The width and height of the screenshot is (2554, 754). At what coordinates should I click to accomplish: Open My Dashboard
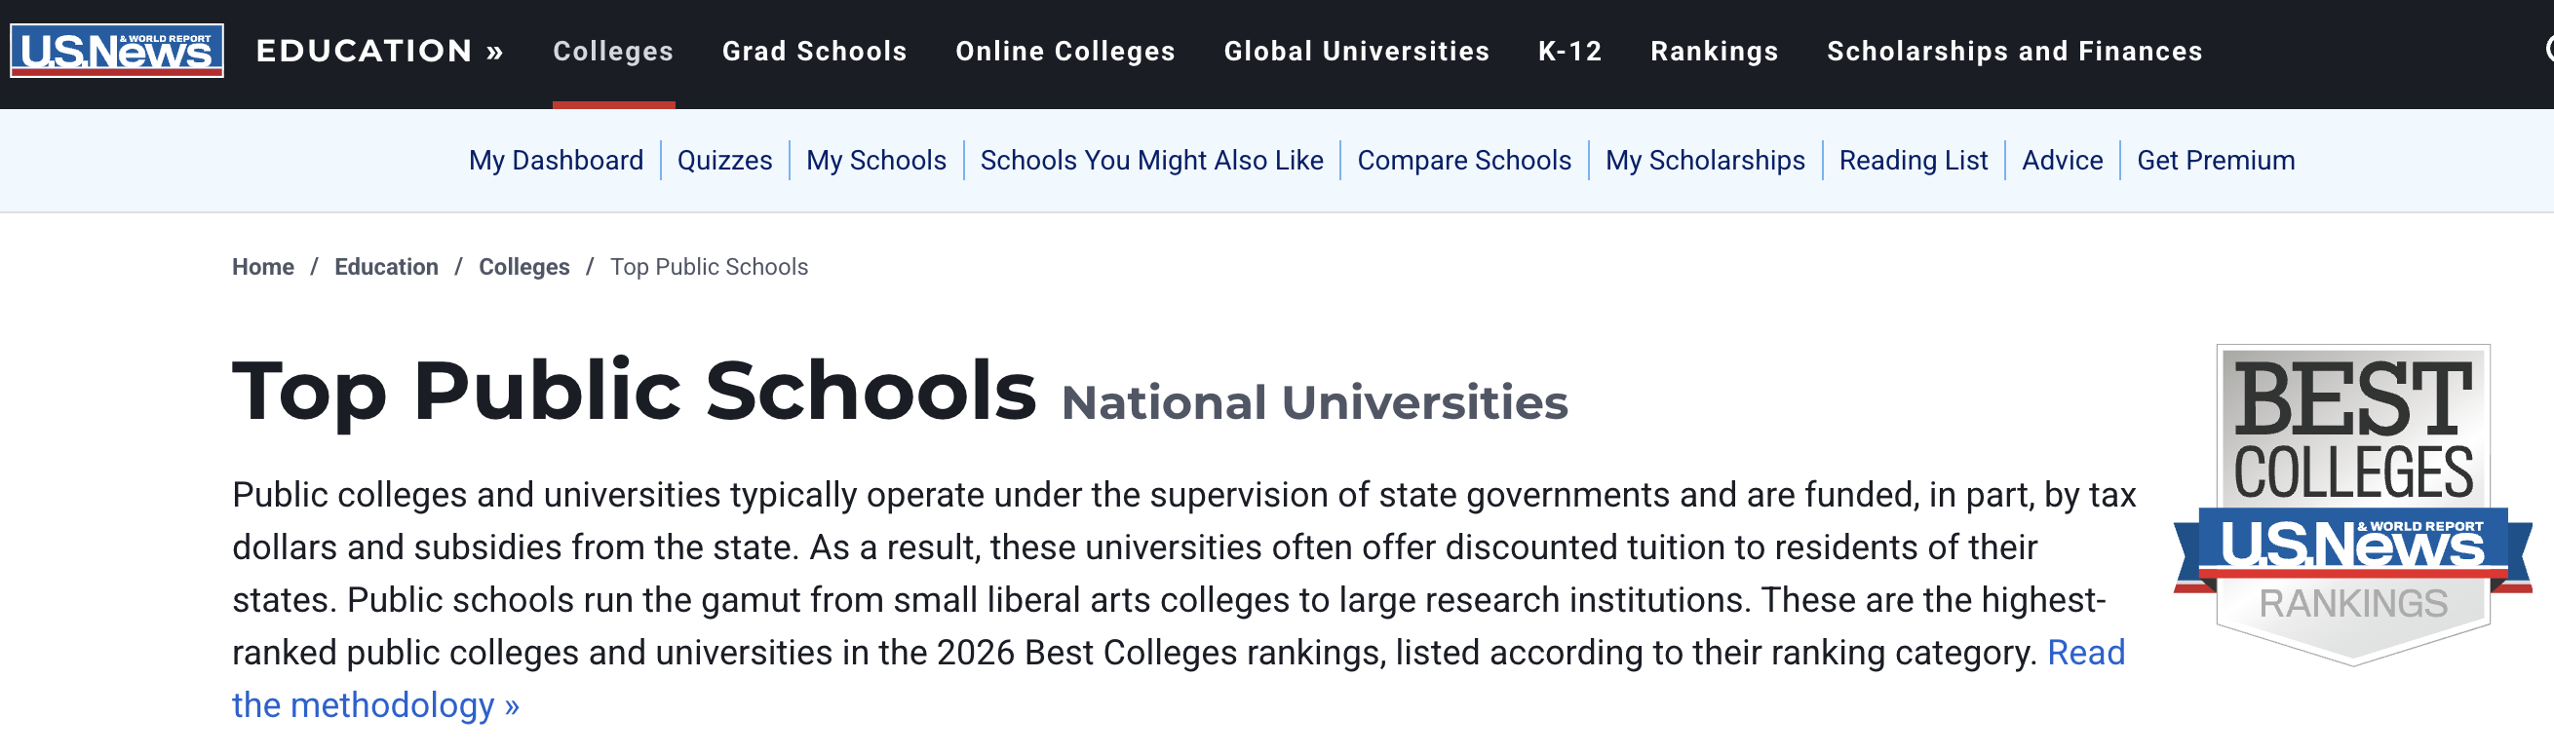(x=556, y=160)
